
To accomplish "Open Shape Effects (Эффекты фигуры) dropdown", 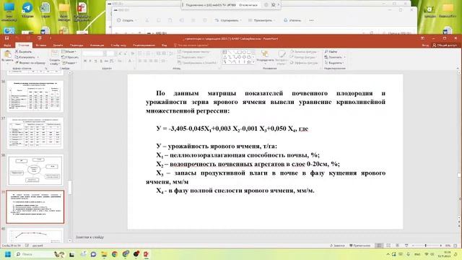I will (x=305, y=63).
